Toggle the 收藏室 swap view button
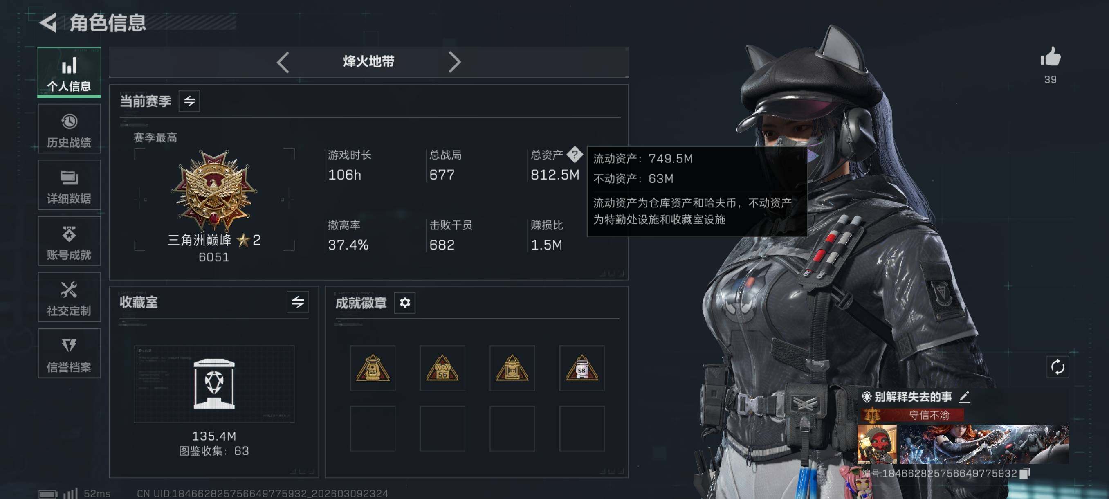This screenshot has height=499, width=1109. (297, 302)
